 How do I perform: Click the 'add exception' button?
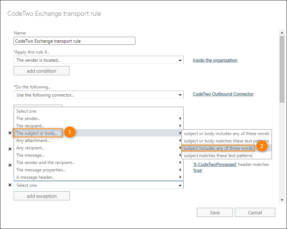42,196
